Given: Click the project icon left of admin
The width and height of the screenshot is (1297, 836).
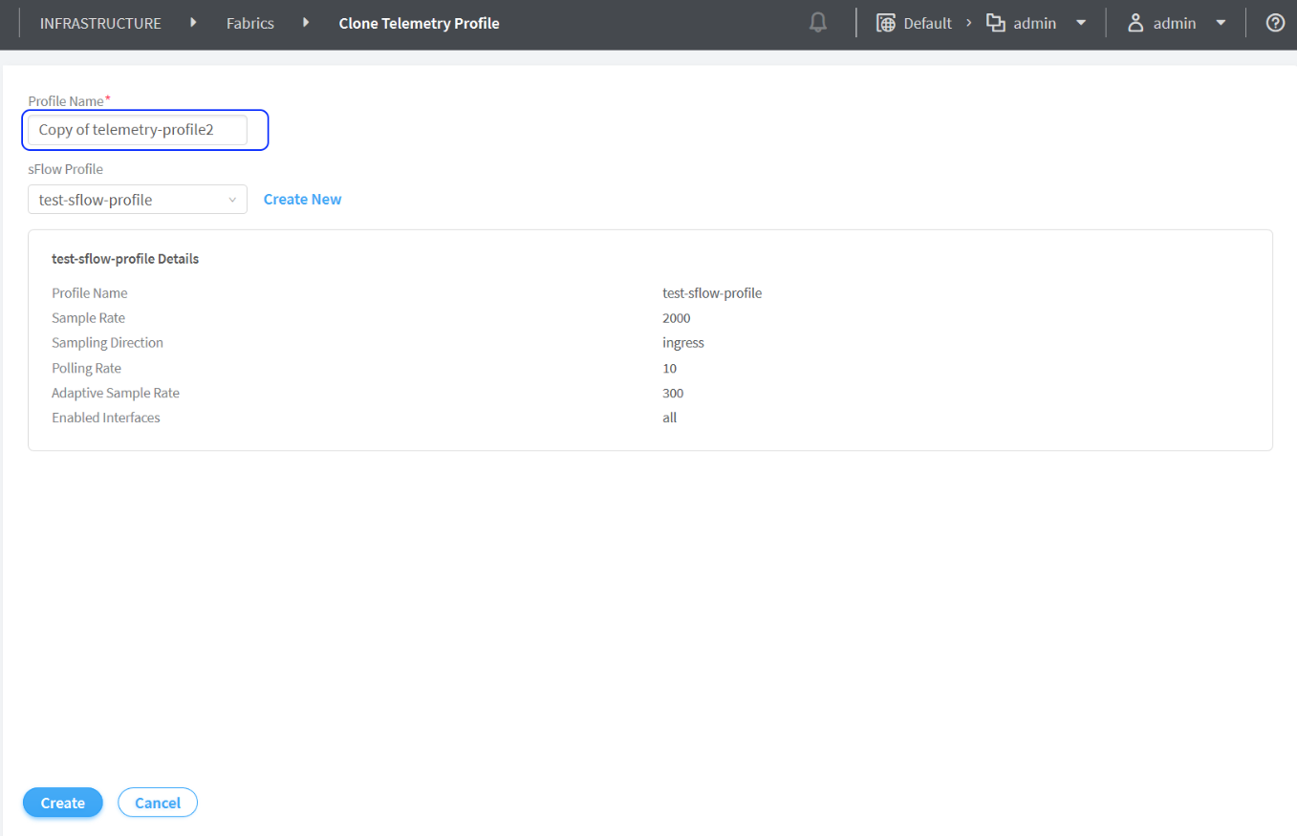Looking at the screenshot, I should [996, 23].
